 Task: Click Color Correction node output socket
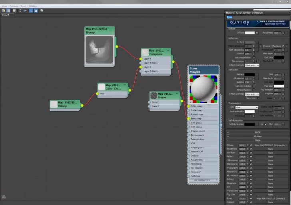(x=130, y=90)
